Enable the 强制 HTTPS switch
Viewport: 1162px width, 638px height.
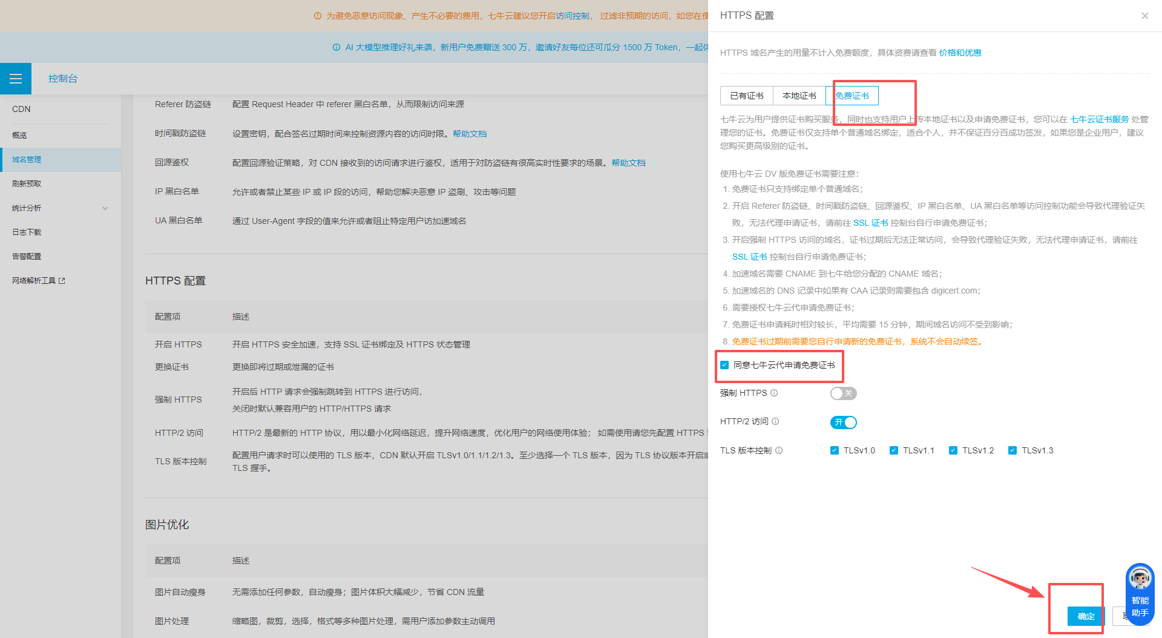tap(843, 393)
